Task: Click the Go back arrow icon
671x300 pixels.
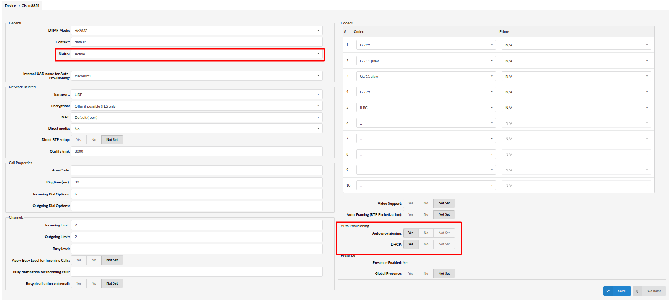Action: point(637,291)
